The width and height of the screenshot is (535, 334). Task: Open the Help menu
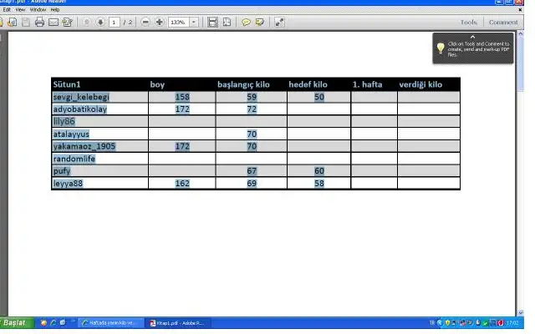[55, 9]
